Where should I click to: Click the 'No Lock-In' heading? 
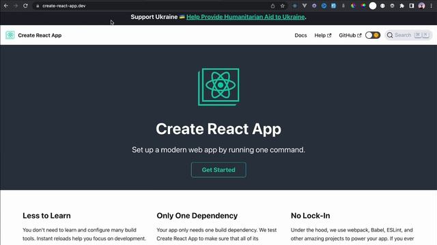coord(310,216)
